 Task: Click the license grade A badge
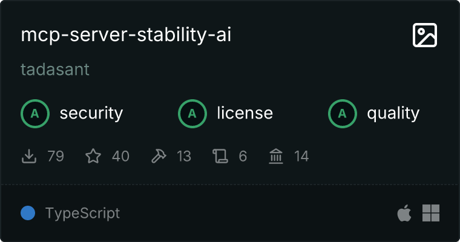[192, 113]
